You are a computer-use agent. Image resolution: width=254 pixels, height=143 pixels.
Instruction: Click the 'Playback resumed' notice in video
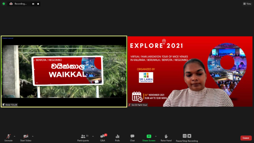point(8,38)
